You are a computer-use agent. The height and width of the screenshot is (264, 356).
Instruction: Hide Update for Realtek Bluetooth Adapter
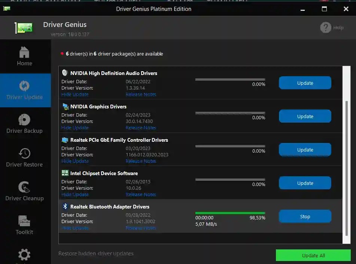(x=75, y=228)
